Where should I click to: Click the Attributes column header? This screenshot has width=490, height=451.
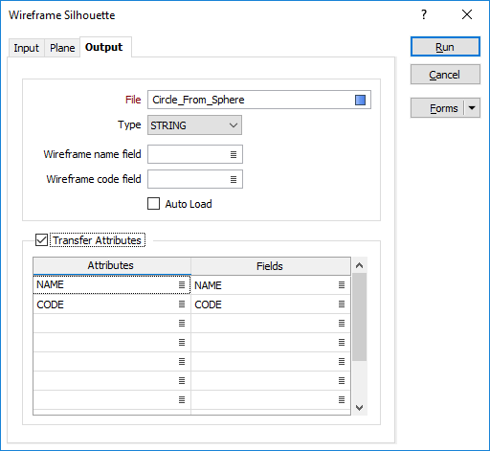112,265
